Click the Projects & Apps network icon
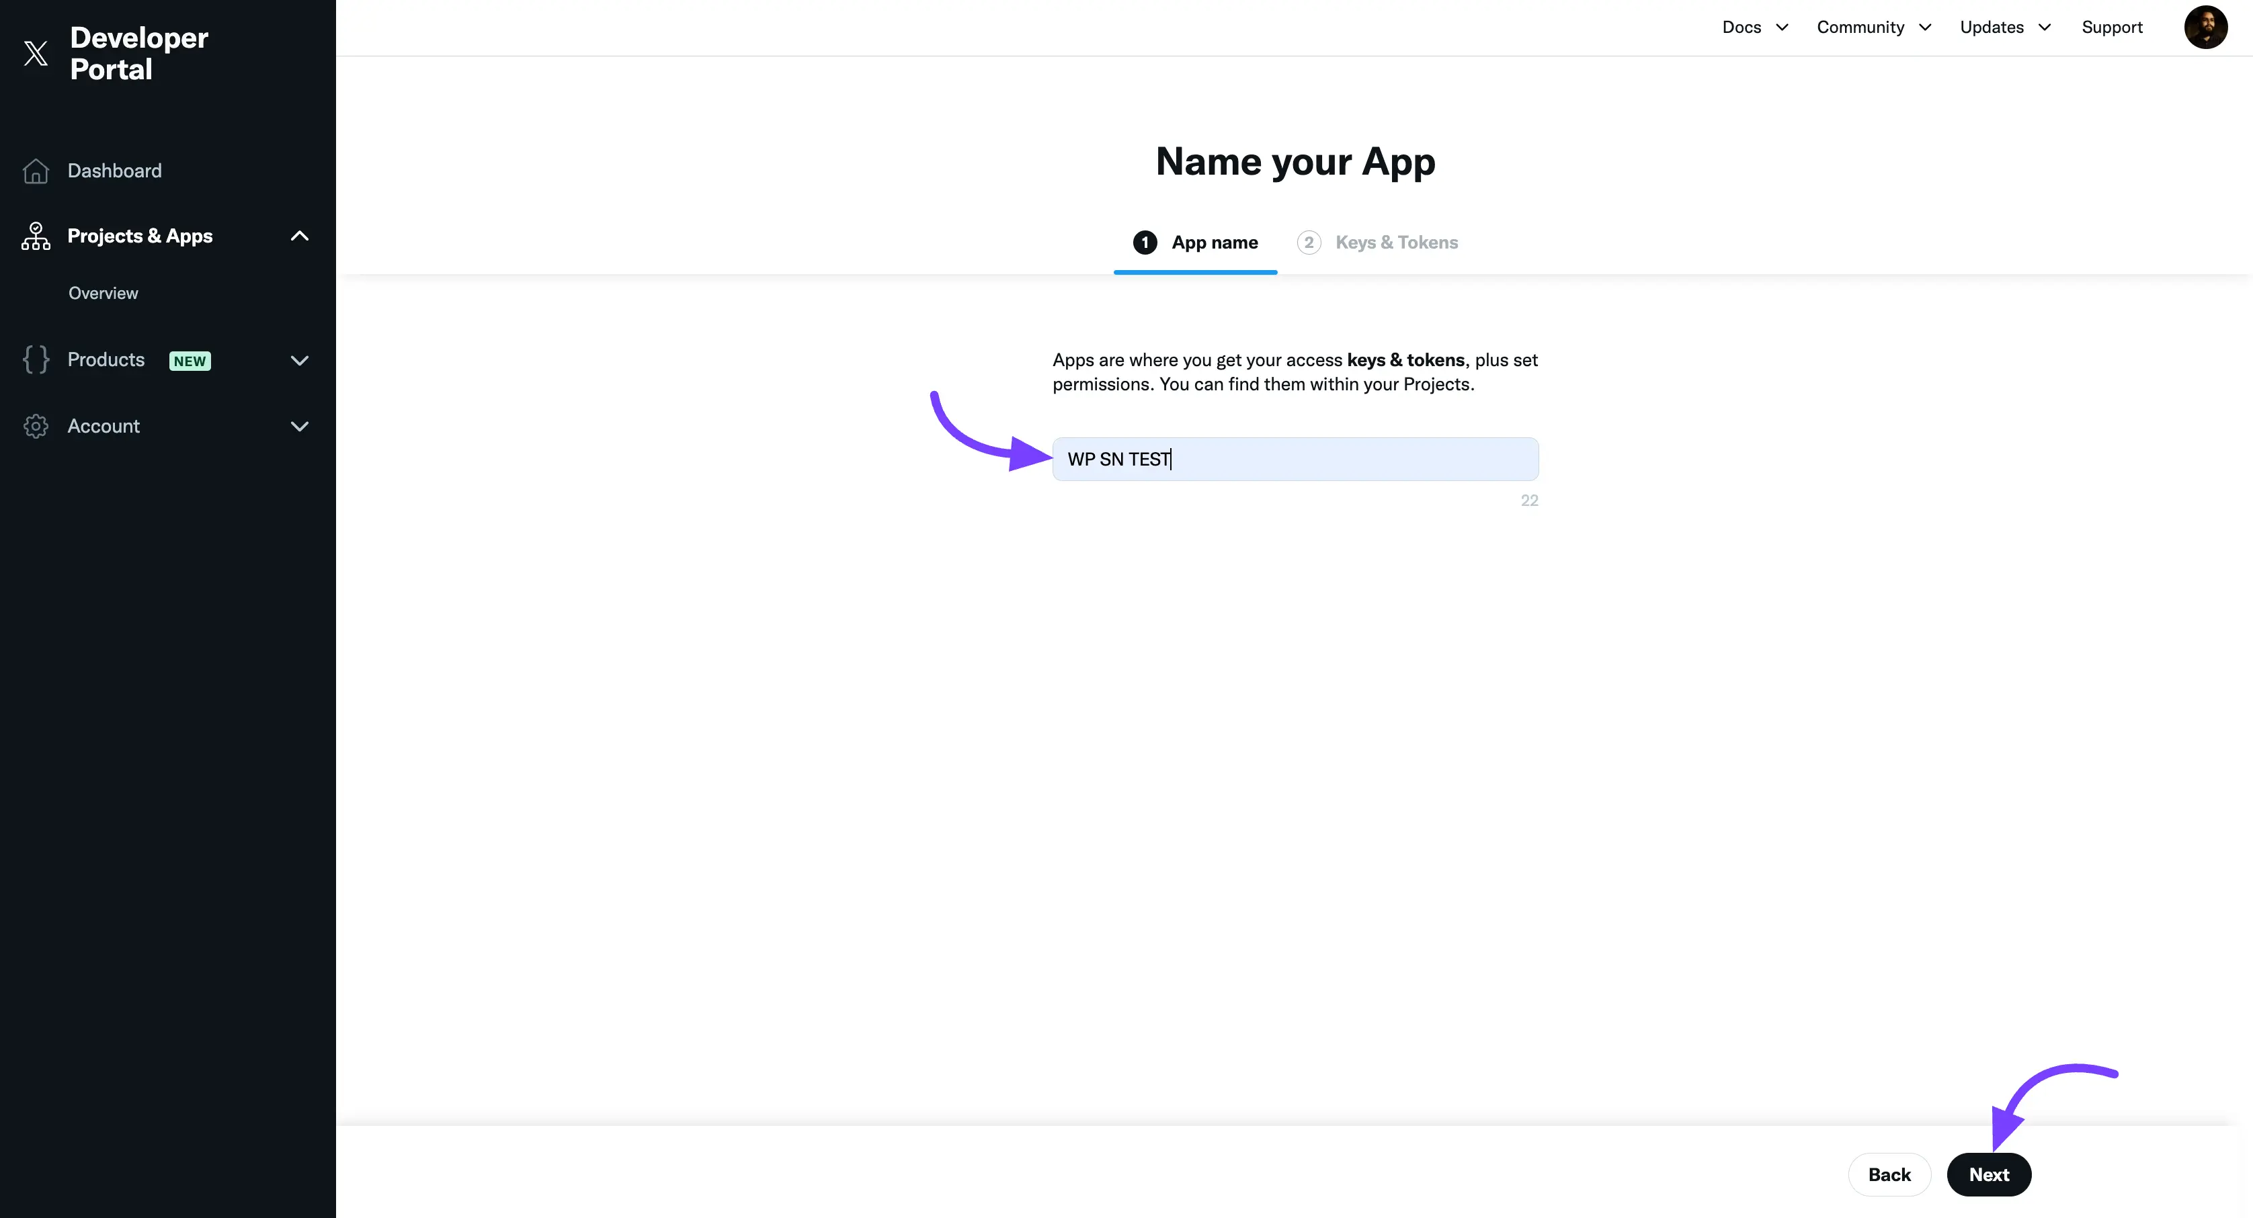The height and width of the screenshot is (1218, 2253). (35, 236)
